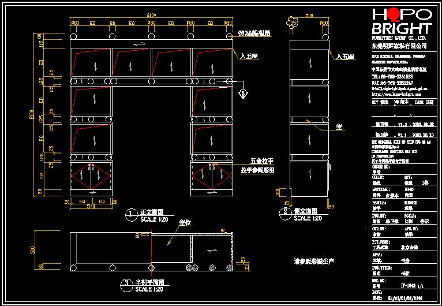This screenshot has width=442, height=306.
Task: Click the drawing number IF-1046 1/1
Action: 412,286
